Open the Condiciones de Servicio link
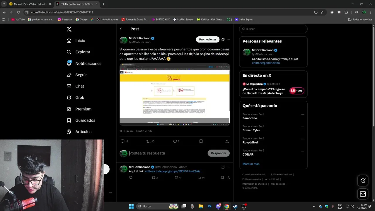The width and height of the screenshot is (375, 211). (254, 174)
